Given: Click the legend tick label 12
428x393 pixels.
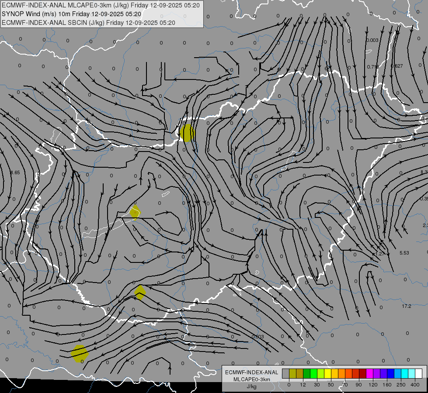Looking at the screenshot, I should [303, 385].
